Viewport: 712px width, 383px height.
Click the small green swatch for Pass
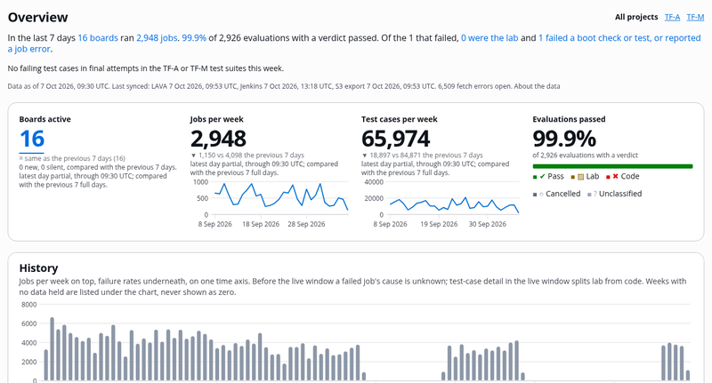[x=535, y=177]
